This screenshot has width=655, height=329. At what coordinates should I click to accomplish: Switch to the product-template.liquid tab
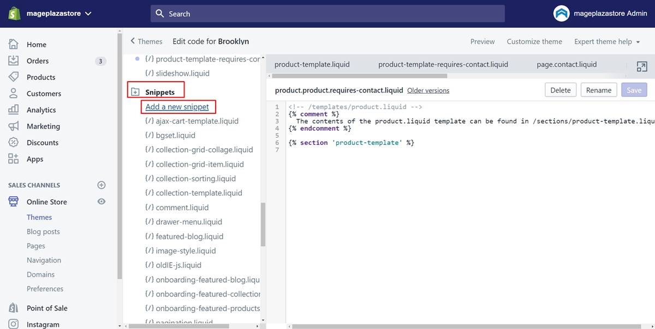click(x=312, y=64)
